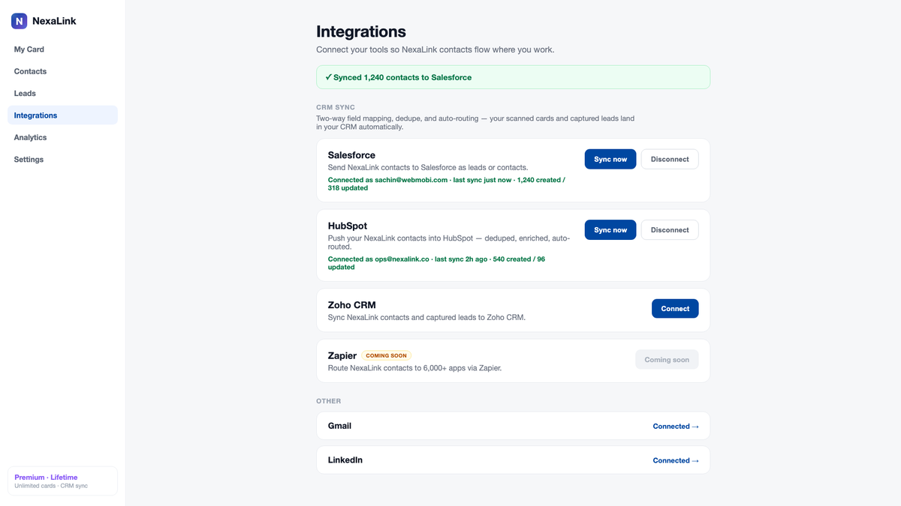The image size is (901, 506).
Task: Open the Leads section
Action: point(62,94)
